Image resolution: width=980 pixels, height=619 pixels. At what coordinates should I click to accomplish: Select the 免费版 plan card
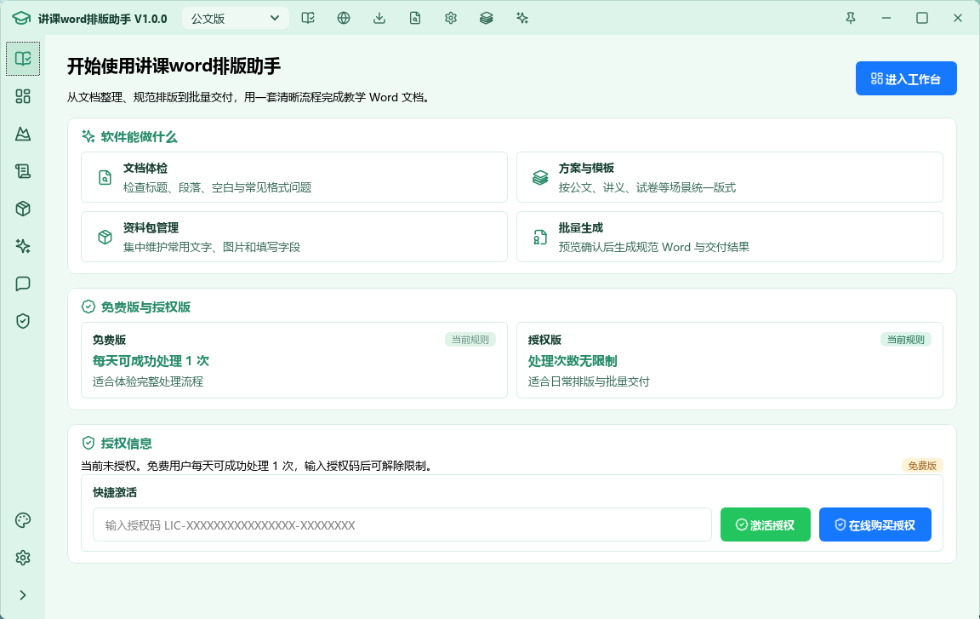[294, 360]
